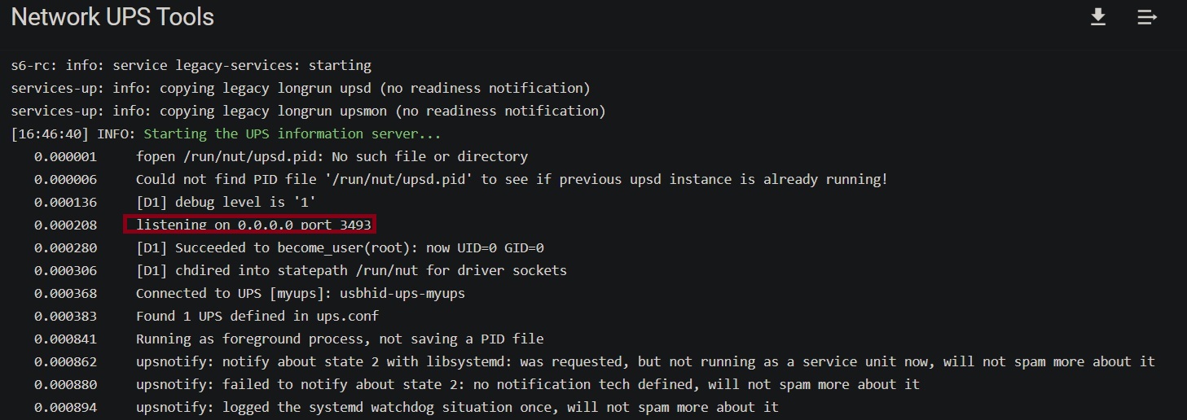Click 'failed to notify about state 2' line
1187x420 pixels.
tap(527, 384)
